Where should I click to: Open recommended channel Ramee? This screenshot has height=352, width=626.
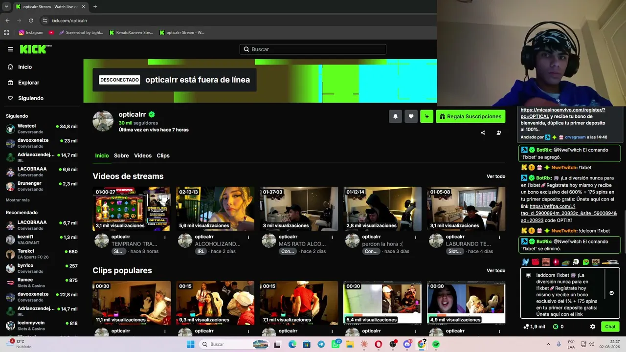coord(42,283)
